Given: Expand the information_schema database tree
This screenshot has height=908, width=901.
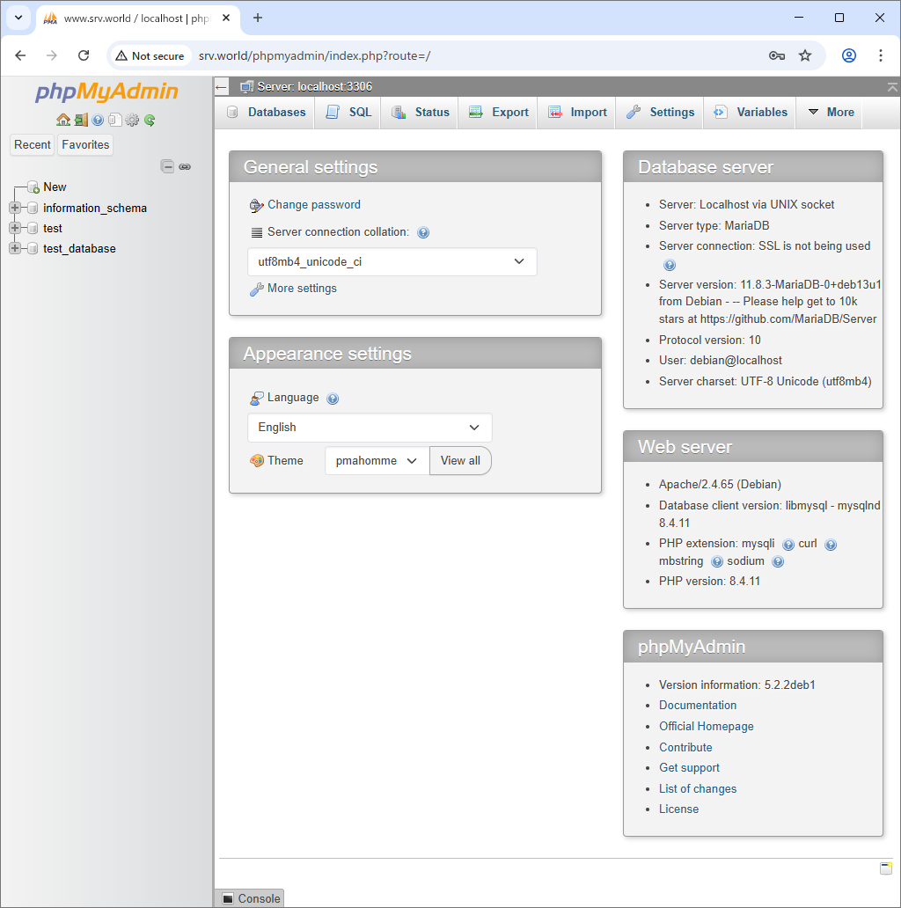Looking at the screenshot, I should click(15, 208).
